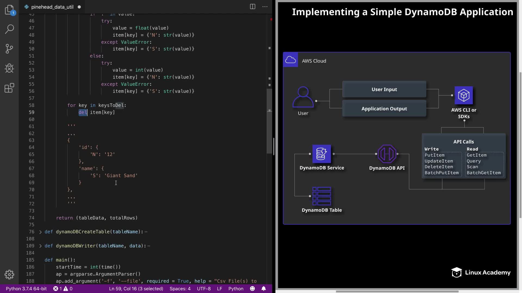Click the Ln 59, Col 16 position indicator
Image resolution: width=522 pixels, height=293 pixels.
[x=136, y=289]
